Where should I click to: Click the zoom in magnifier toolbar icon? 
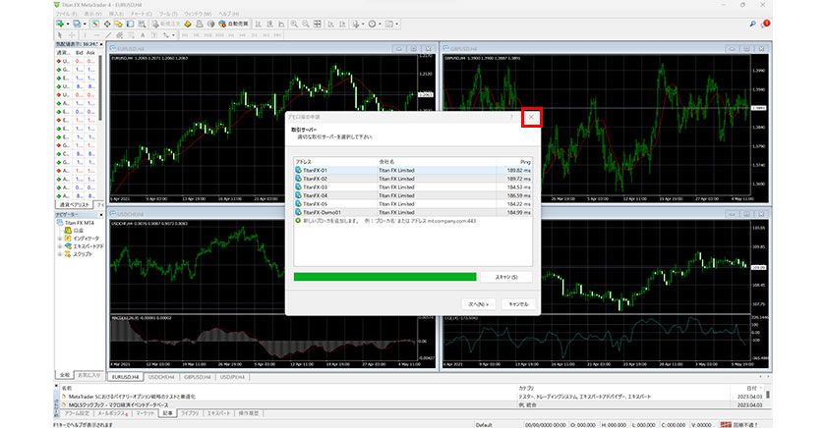pyautogui.click(x=294, y=23)
